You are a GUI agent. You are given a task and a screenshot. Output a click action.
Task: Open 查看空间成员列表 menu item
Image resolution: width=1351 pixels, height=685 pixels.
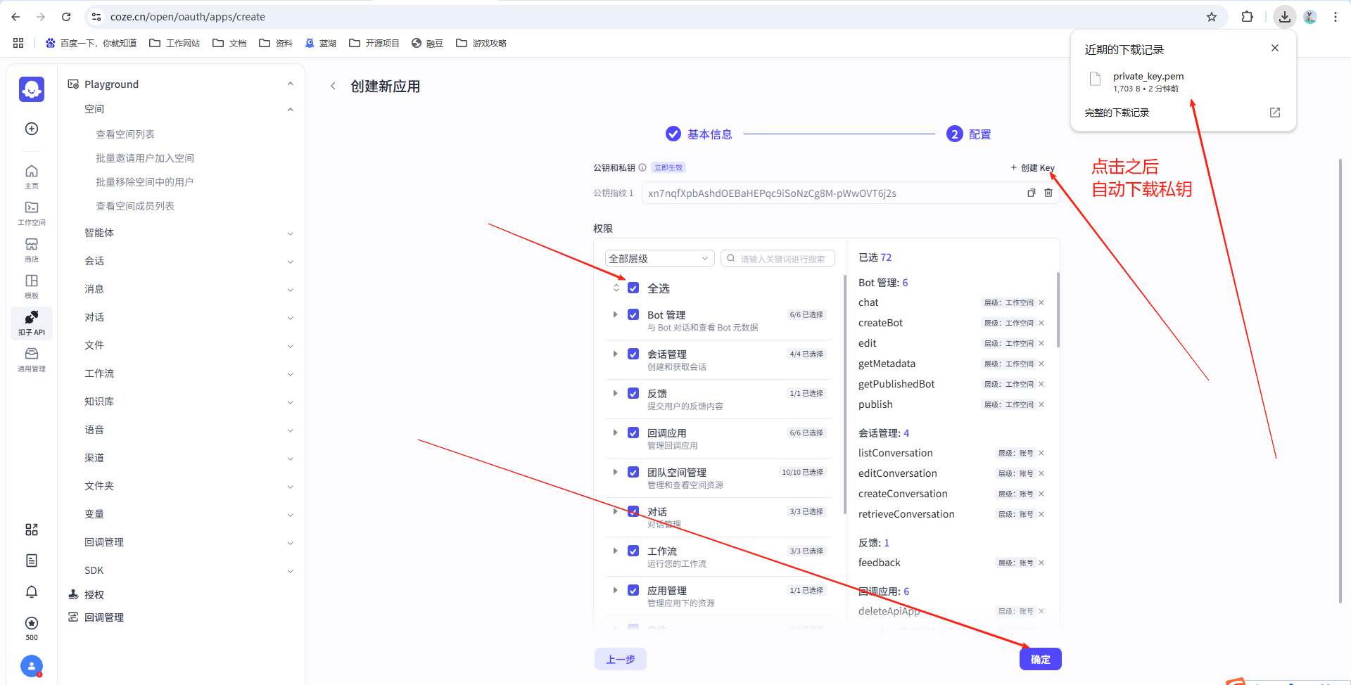pyautogui.click(x=135, y=206)
